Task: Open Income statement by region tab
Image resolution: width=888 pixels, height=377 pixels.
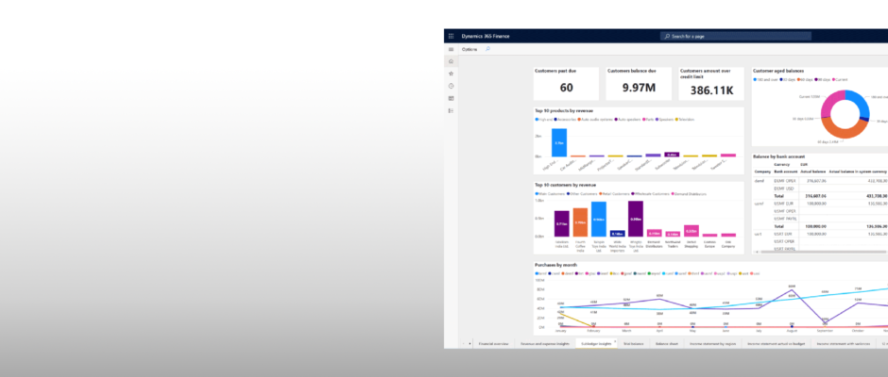Action: 712,344
